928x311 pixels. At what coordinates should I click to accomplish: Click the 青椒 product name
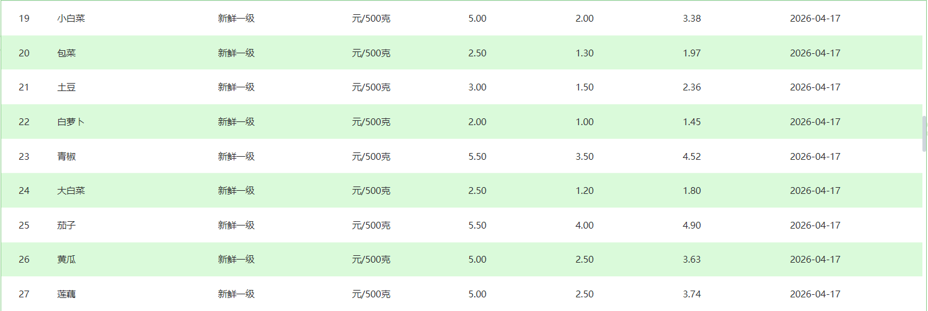pos(66,157)
